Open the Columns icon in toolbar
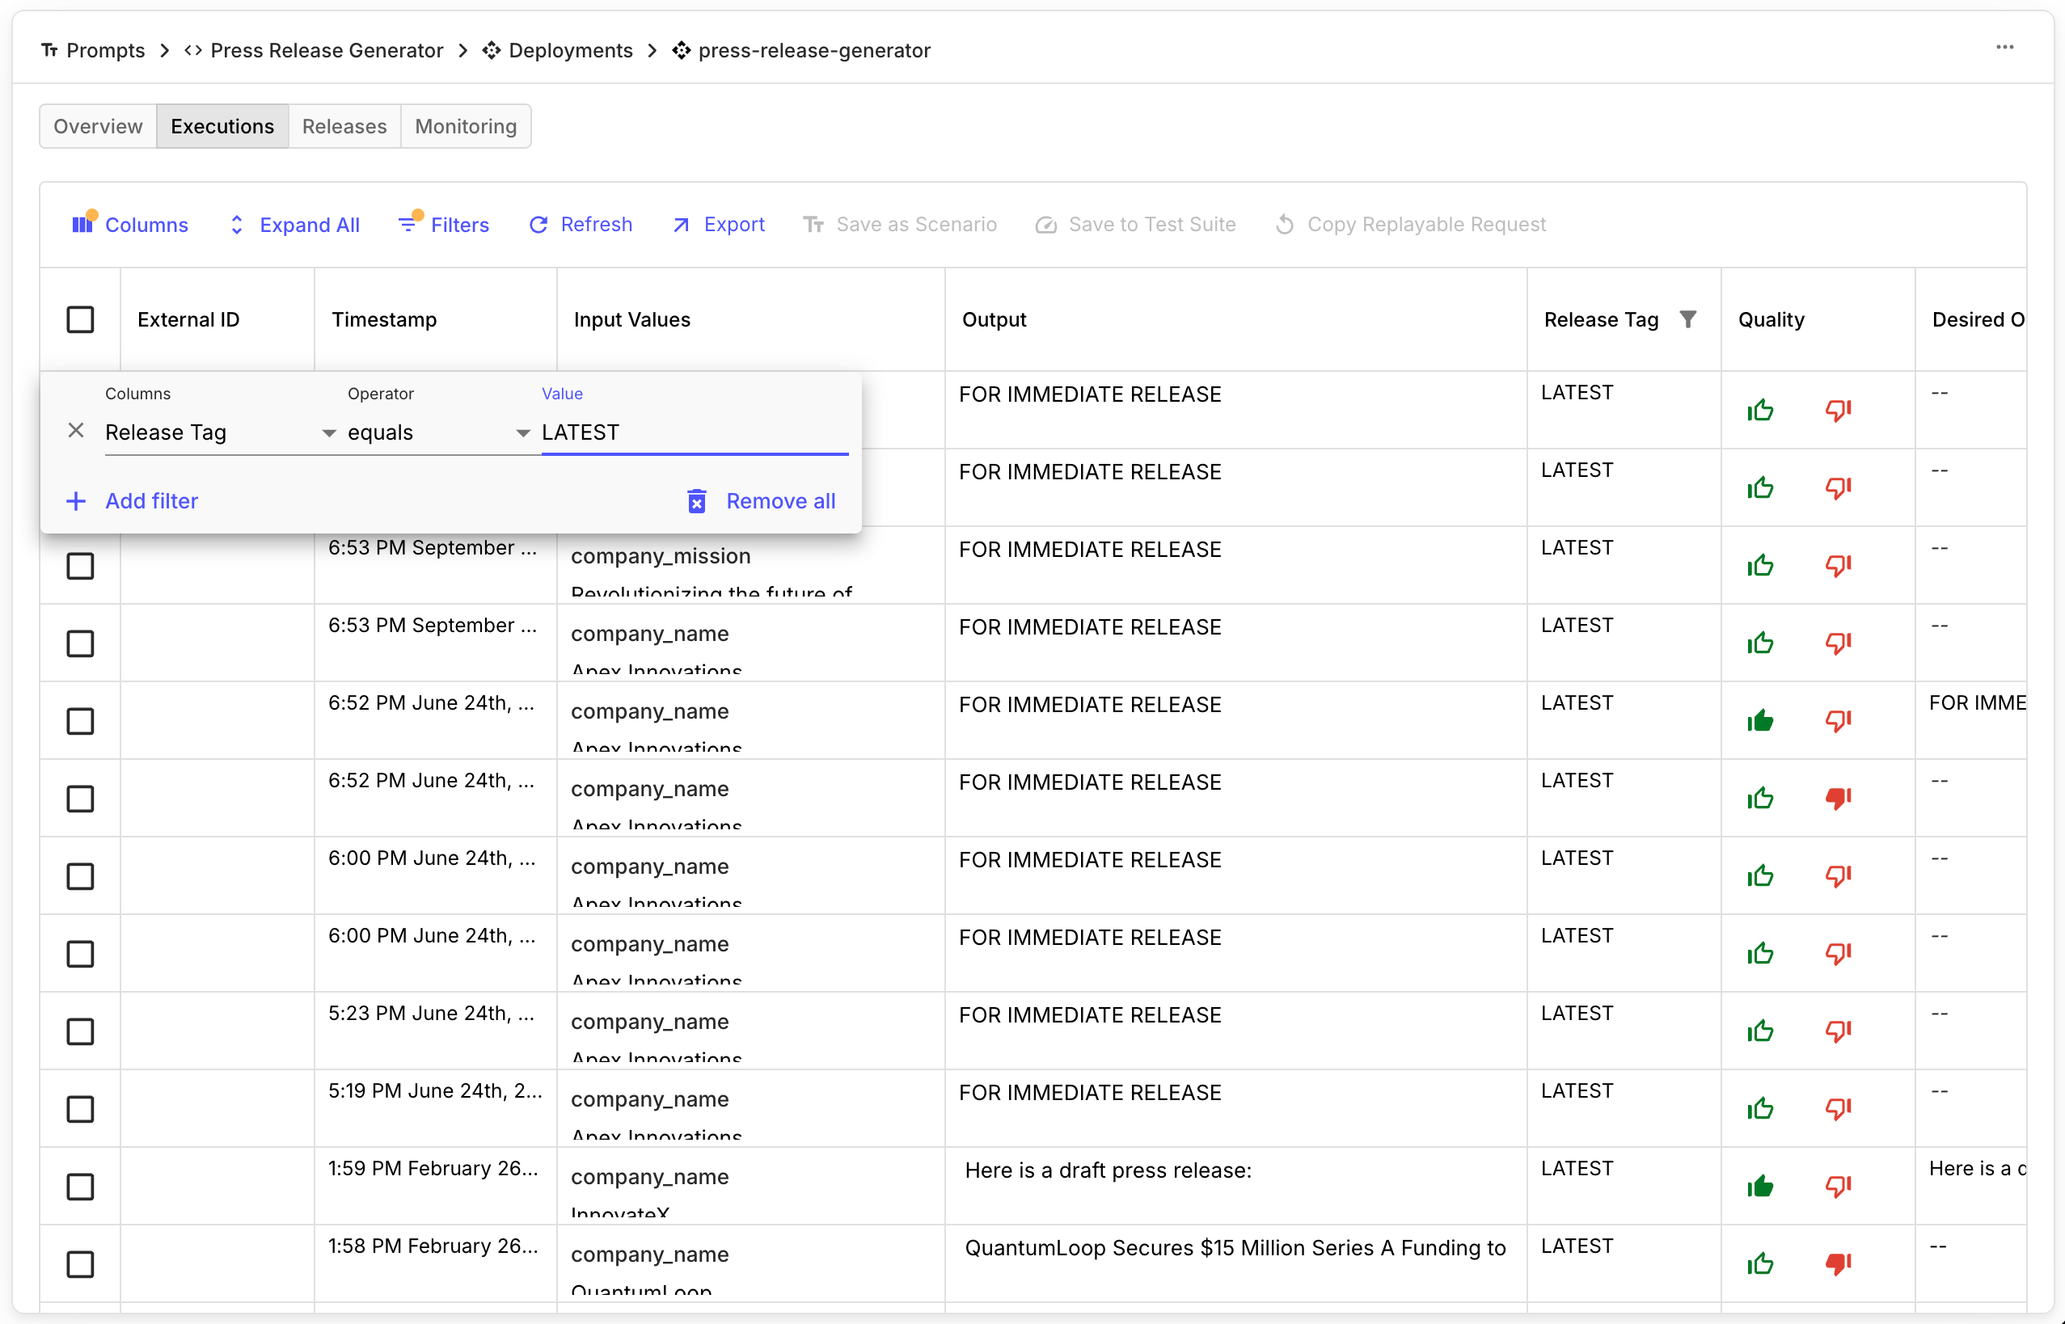 (82, 225)
